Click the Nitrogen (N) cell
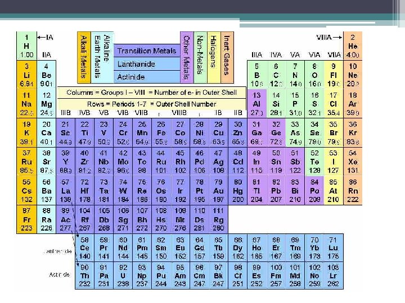Screen dimensions: 405x303 [295, 75]
